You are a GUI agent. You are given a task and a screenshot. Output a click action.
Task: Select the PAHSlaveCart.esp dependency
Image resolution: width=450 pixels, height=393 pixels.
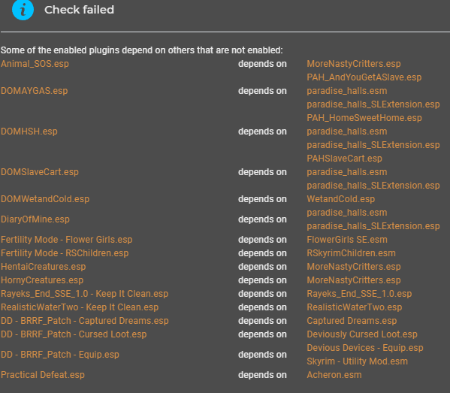coord(344,159)
